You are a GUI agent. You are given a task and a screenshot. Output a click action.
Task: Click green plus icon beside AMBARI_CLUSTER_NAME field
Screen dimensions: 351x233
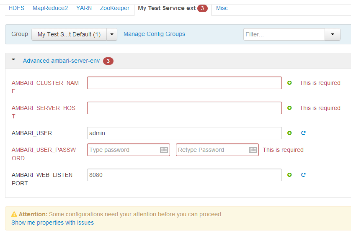tap(289, 83)
